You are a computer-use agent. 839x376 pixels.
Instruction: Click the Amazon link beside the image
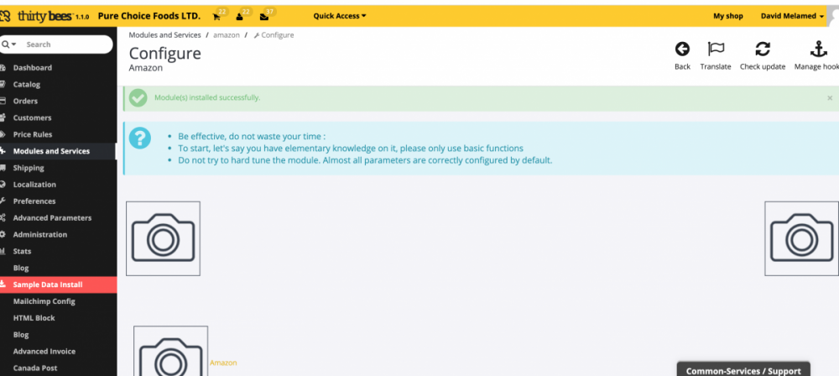point(223,363)
